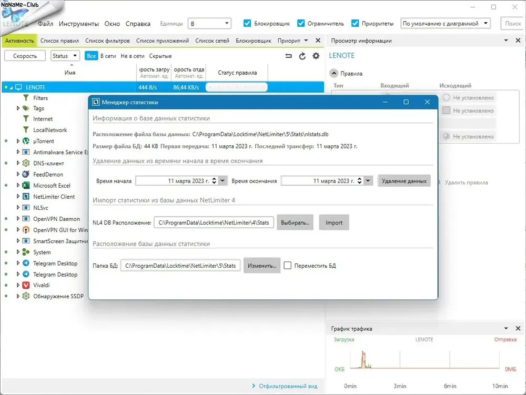Screen dimensions: 526x395
Task: Select the NetLimiter Client icon
Action: (26, 197)
